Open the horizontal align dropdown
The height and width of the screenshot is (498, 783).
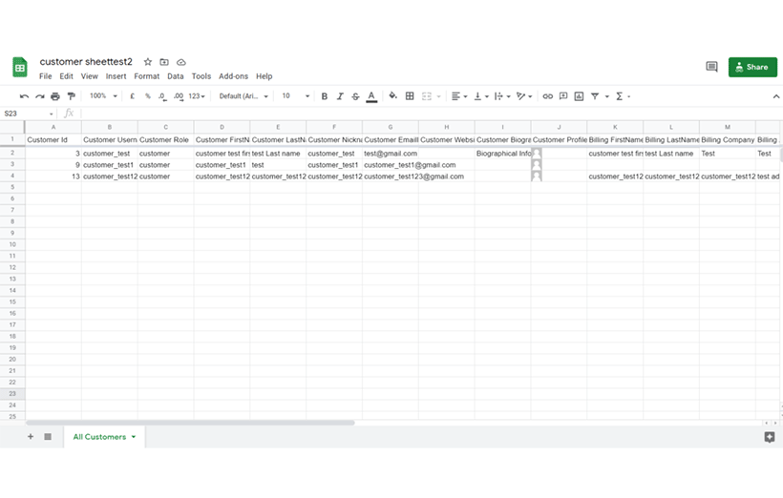click(x=459, y=96)
